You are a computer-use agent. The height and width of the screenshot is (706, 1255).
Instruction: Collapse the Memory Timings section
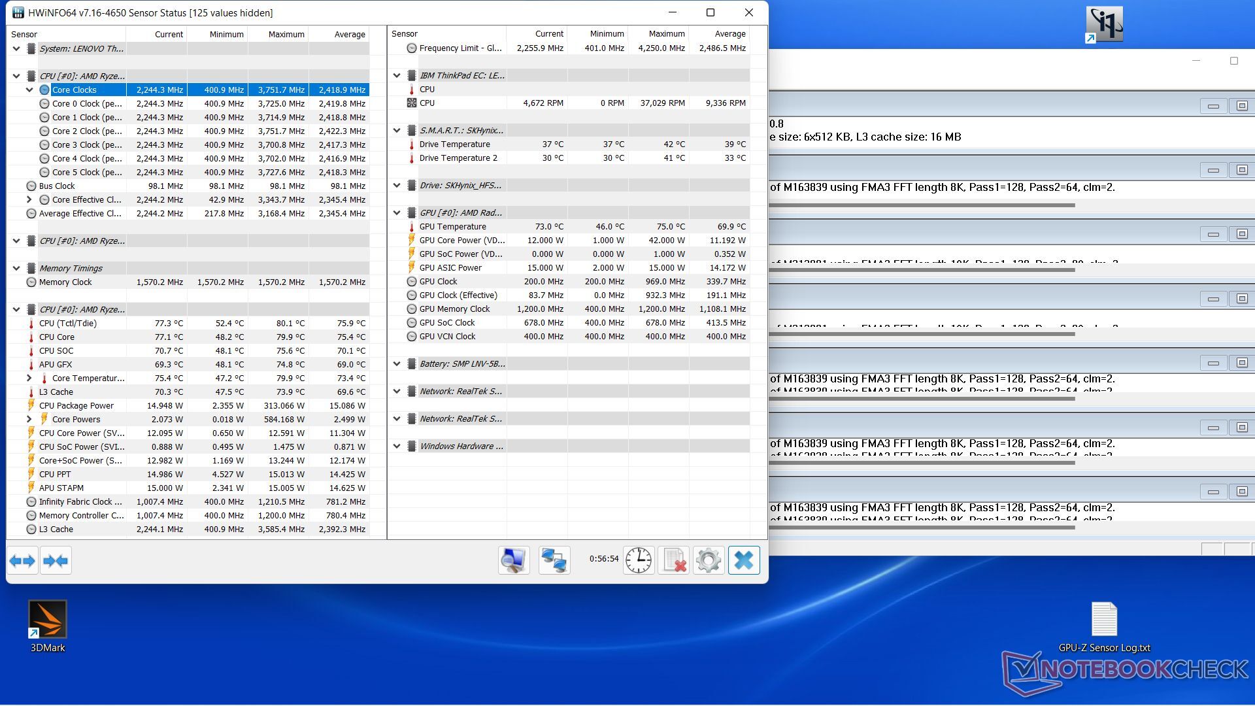pos(16,269)
